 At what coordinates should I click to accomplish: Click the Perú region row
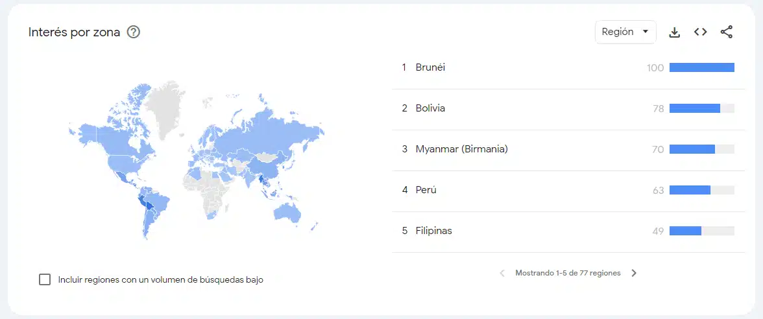click(426, 190)
